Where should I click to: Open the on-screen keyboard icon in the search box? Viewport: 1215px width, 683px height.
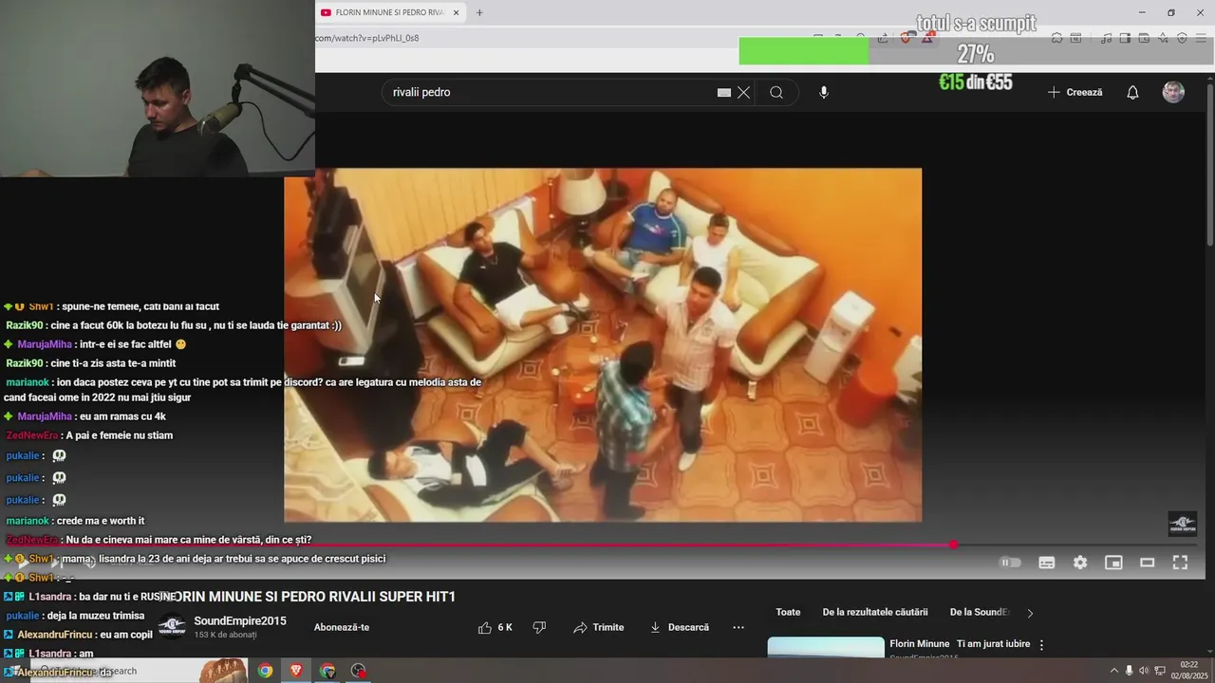pyautogui.click(x=723, y=92)
